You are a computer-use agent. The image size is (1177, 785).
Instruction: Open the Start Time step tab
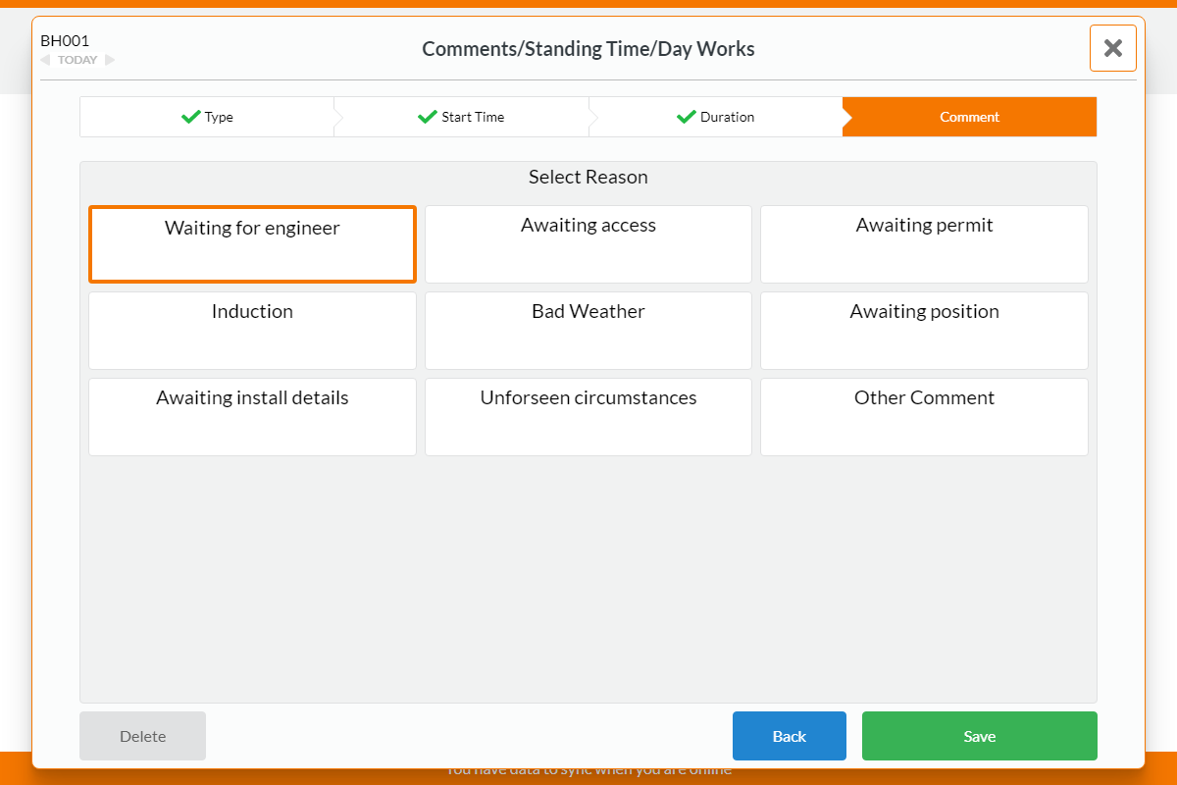461,117
